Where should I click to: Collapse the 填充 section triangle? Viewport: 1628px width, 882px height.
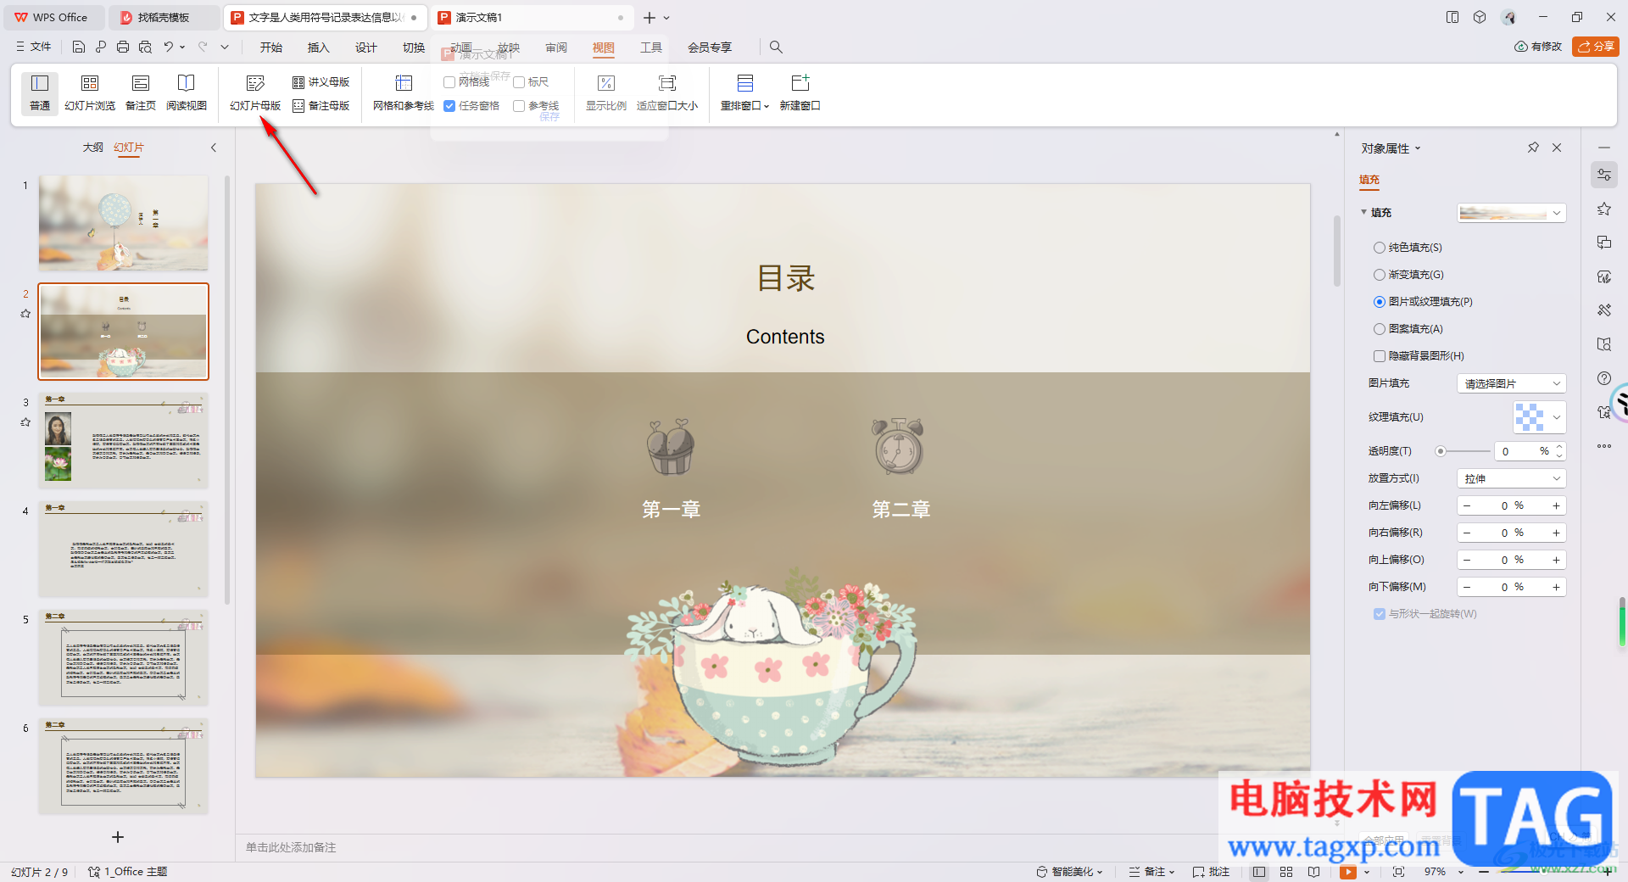(x=1364, y=212)
